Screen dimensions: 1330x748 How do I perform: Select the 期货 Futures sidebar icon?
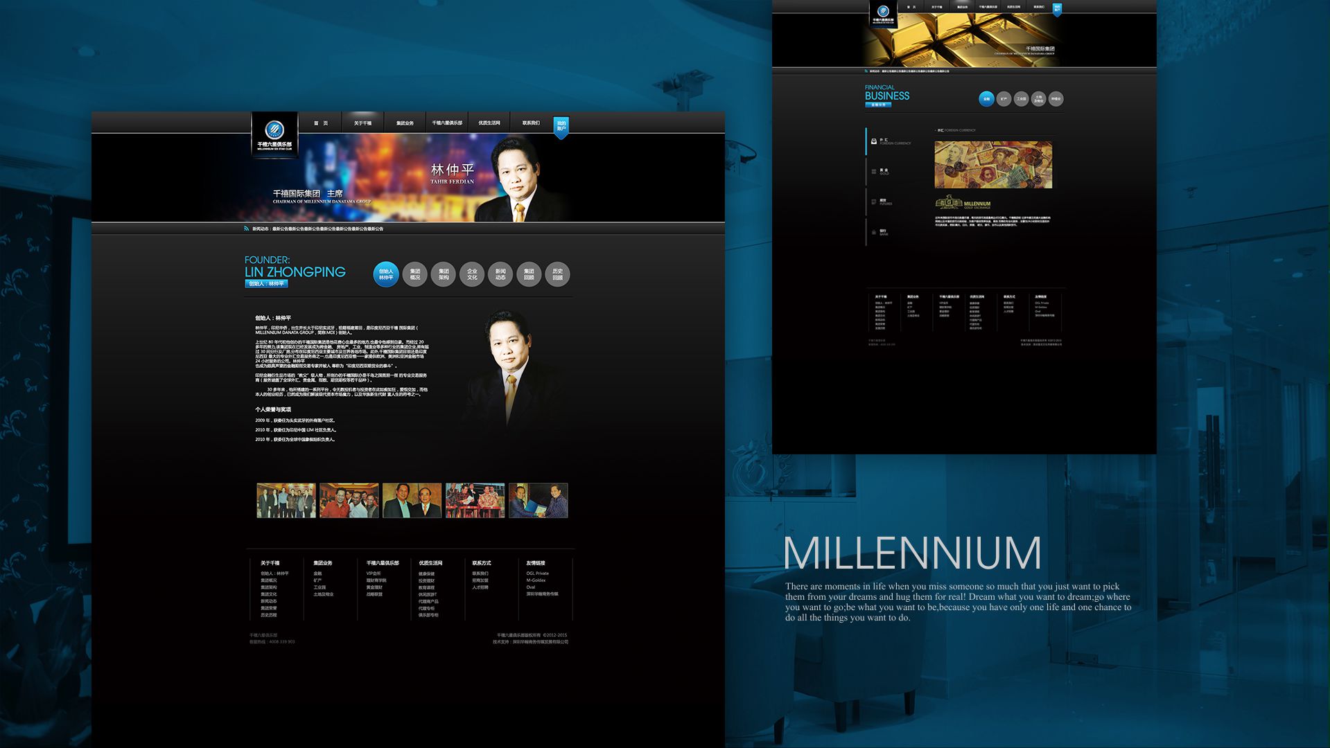[874, 202]
